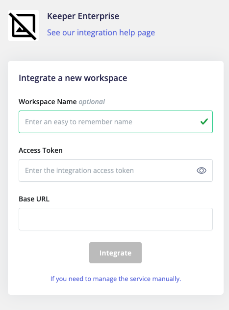Click the italic optional hint text
This screenshot has width=229, height=310.
pos(92,102)
